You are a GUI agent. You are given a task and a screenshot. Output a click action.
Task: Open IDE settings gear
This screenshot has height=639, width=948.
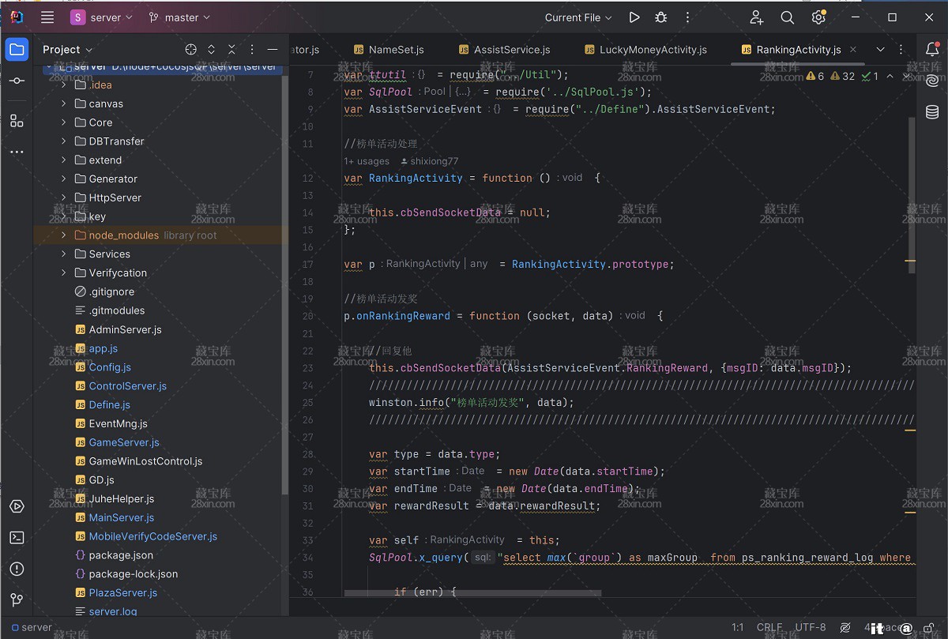818,17
